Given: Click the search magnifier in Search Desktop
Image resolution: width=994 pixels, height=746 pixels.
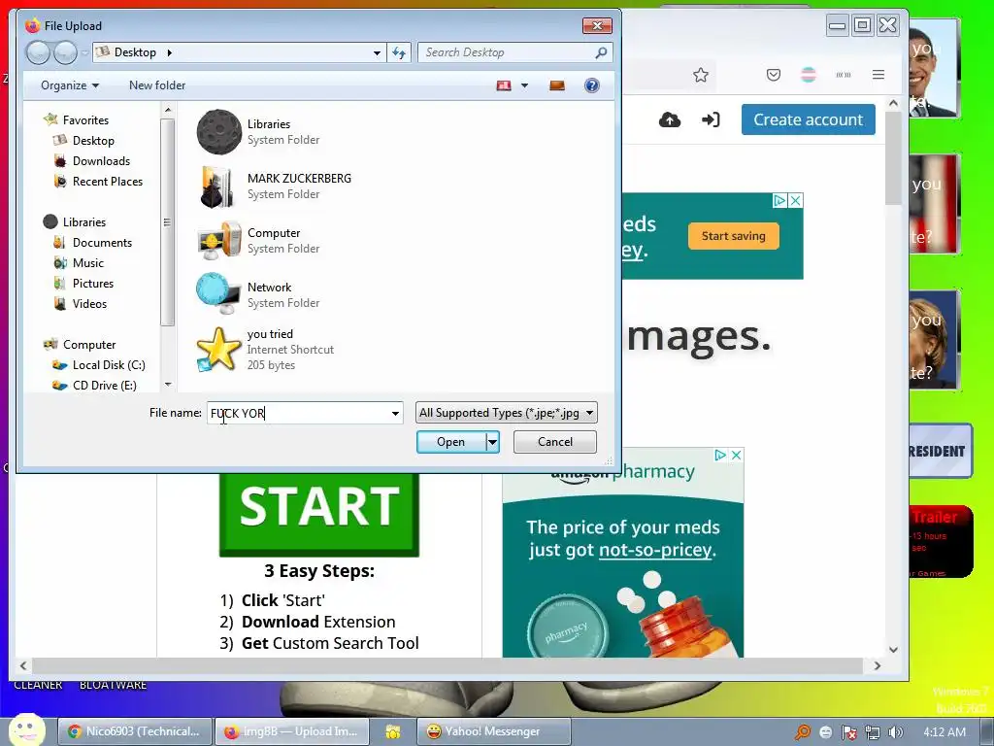Looking at the screenshot, I should click(601, 52).
